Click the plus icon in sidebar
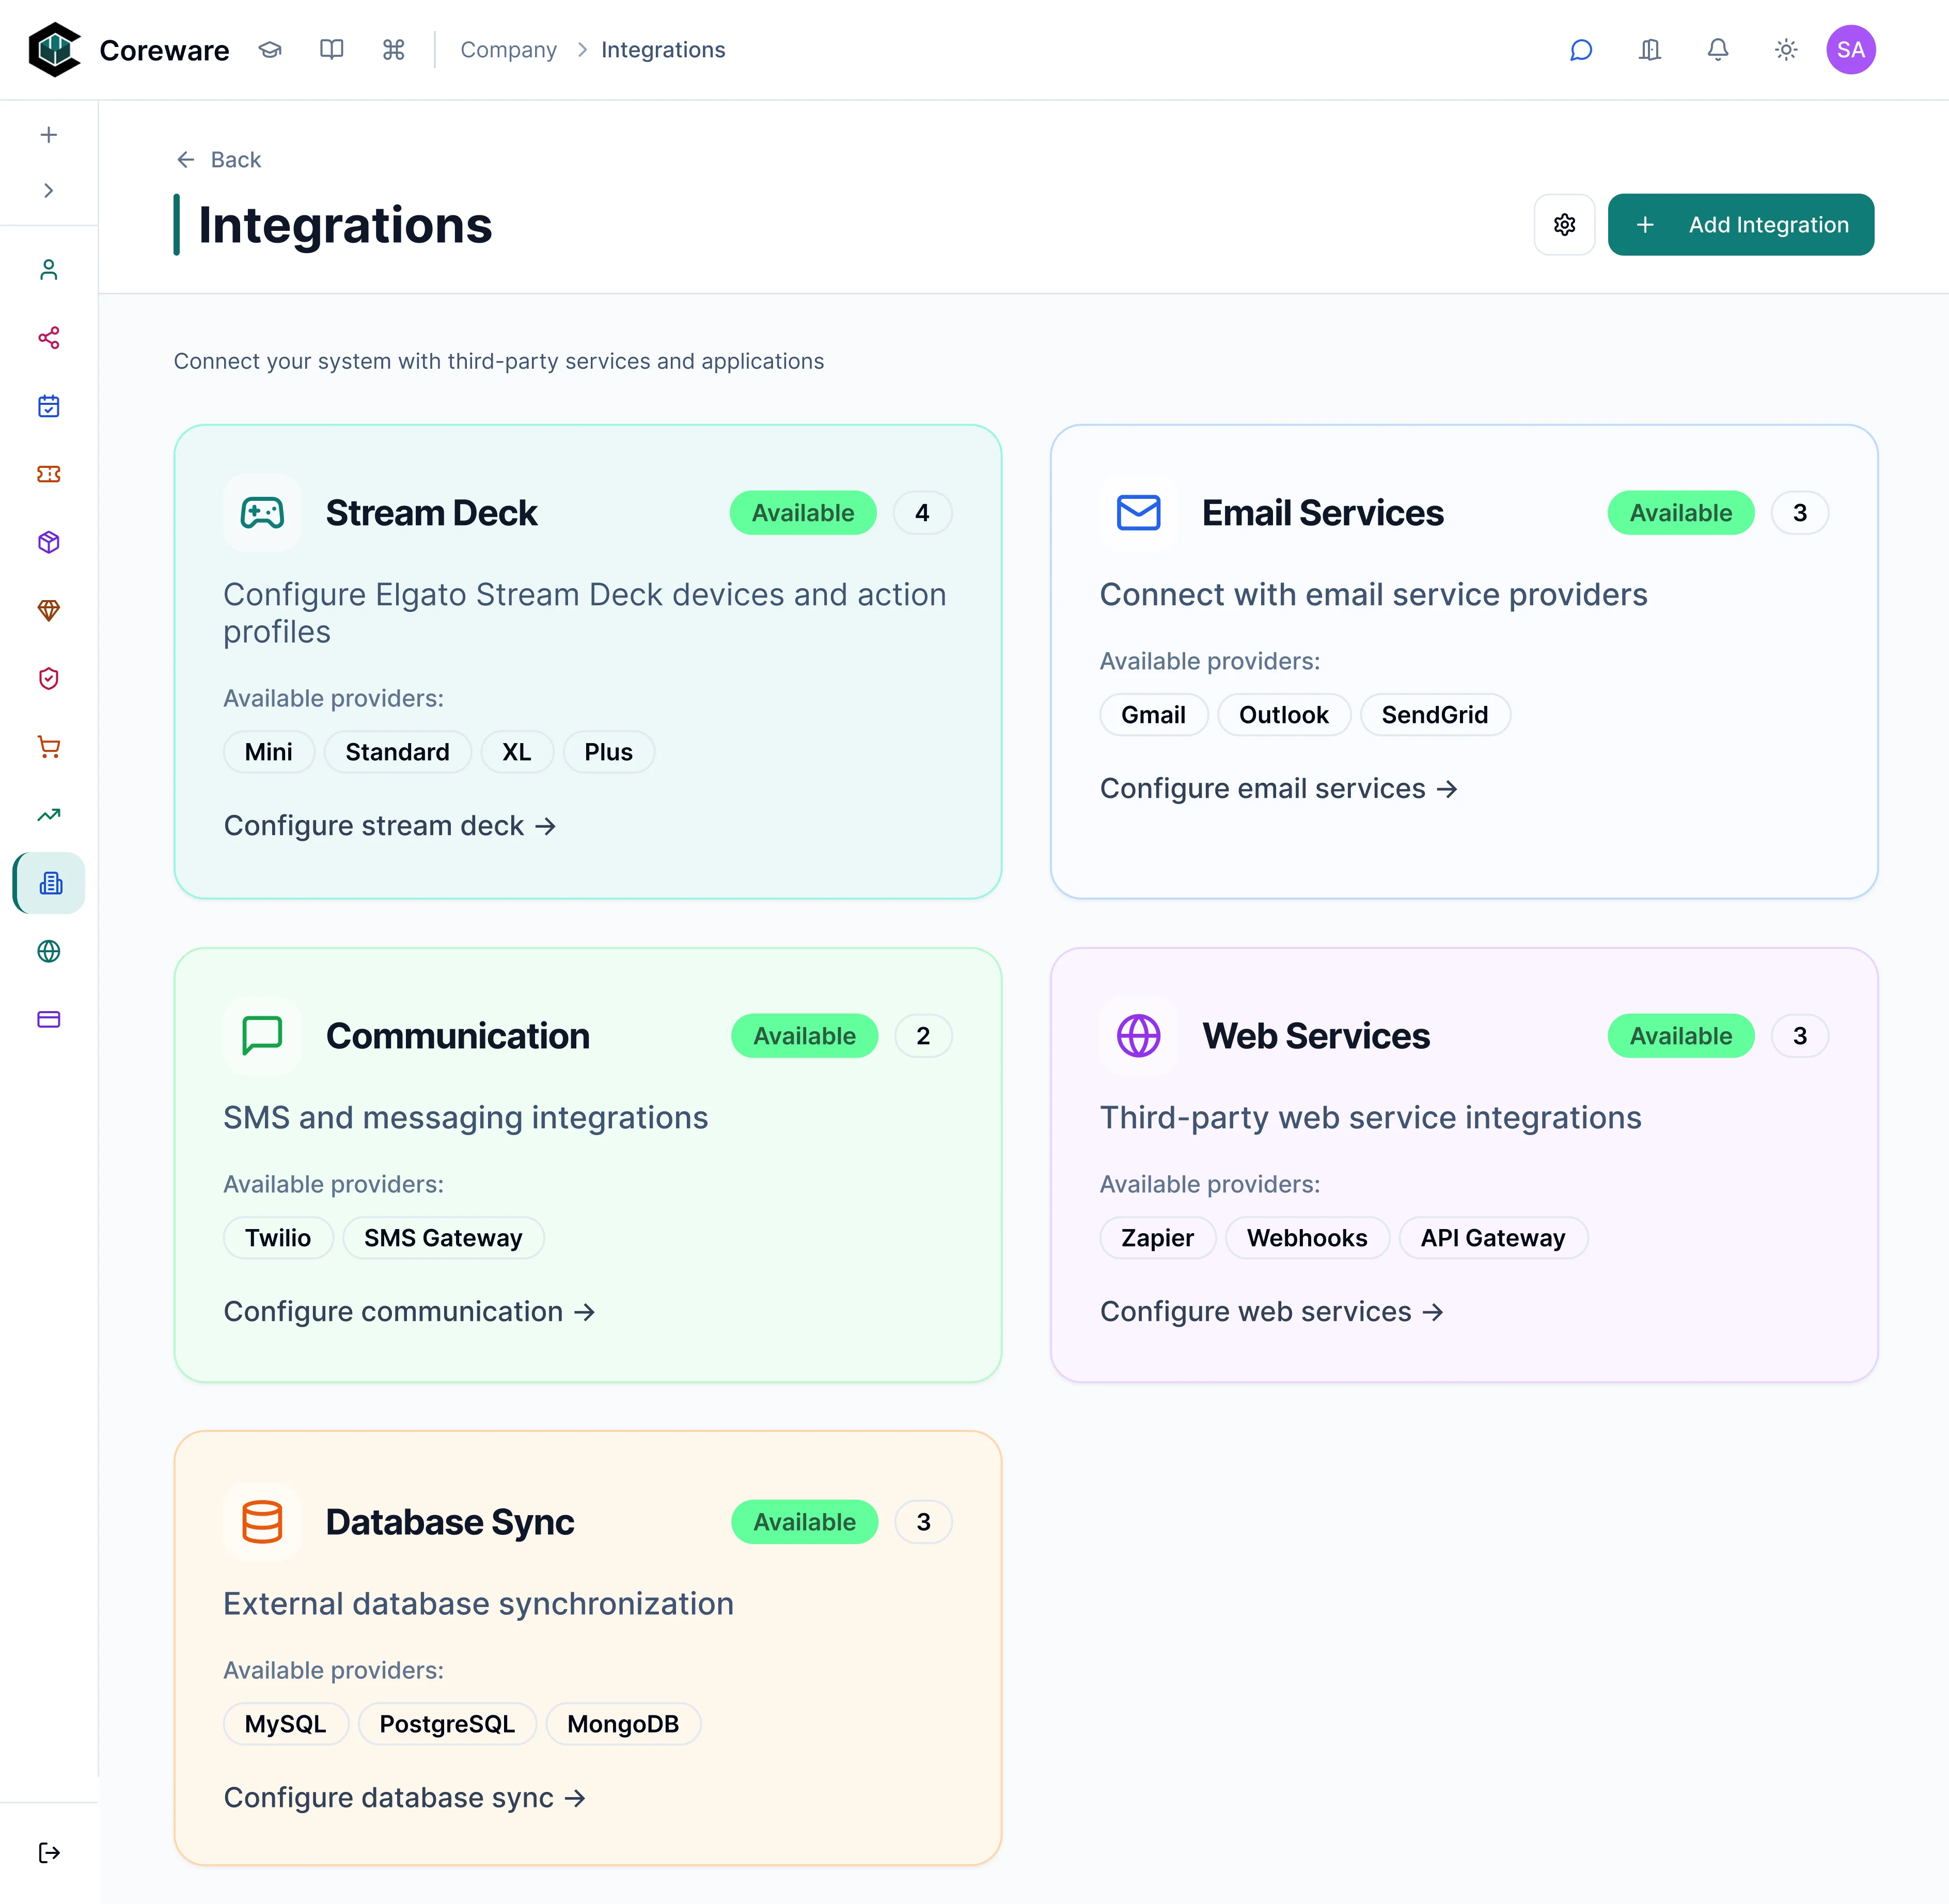The width and height of the screenshot is (1949, 1904). [x=49, y=135]
